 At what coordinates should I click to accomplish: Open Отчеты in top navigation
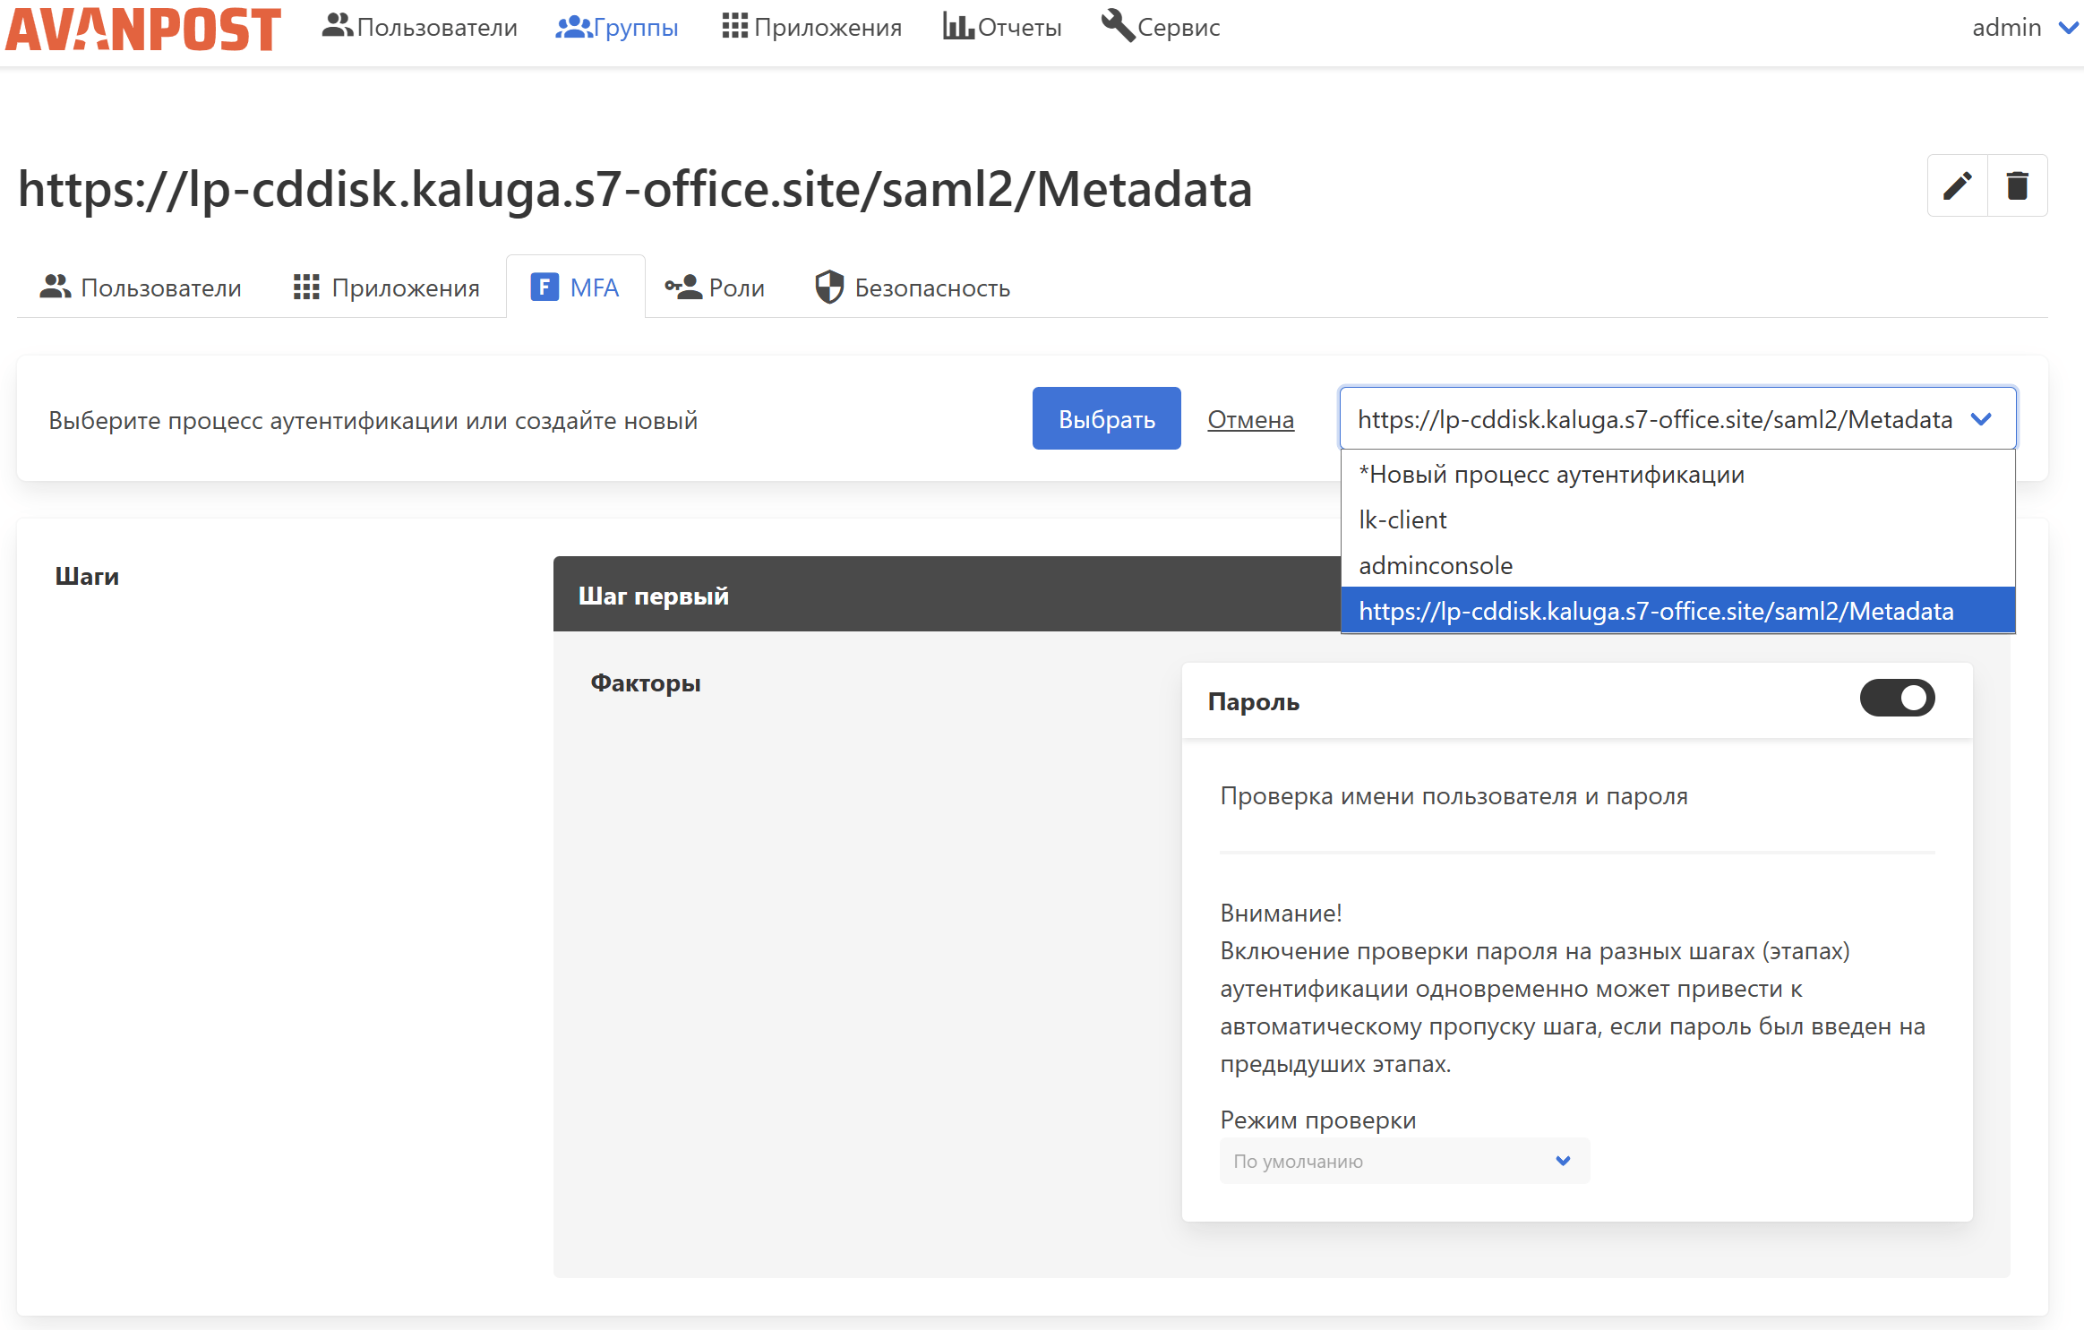click(1001, 27)
